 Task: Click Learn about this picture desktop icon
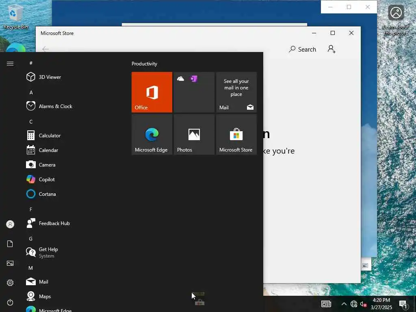(x=396, y=20)
